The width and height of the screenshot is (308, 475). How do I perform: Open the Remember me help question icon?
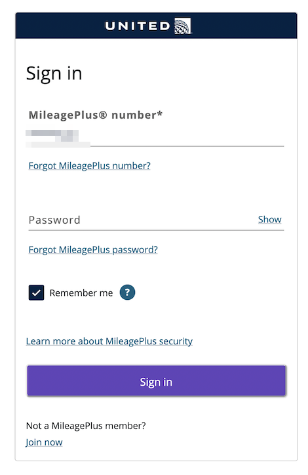click(x=127, y=293)
